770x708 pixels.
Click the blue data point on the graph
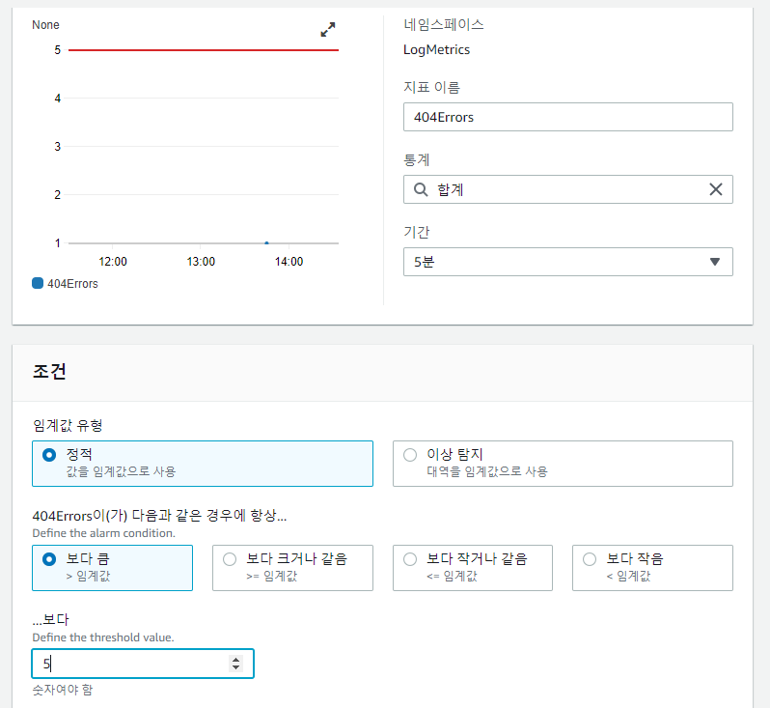[266, 242]
